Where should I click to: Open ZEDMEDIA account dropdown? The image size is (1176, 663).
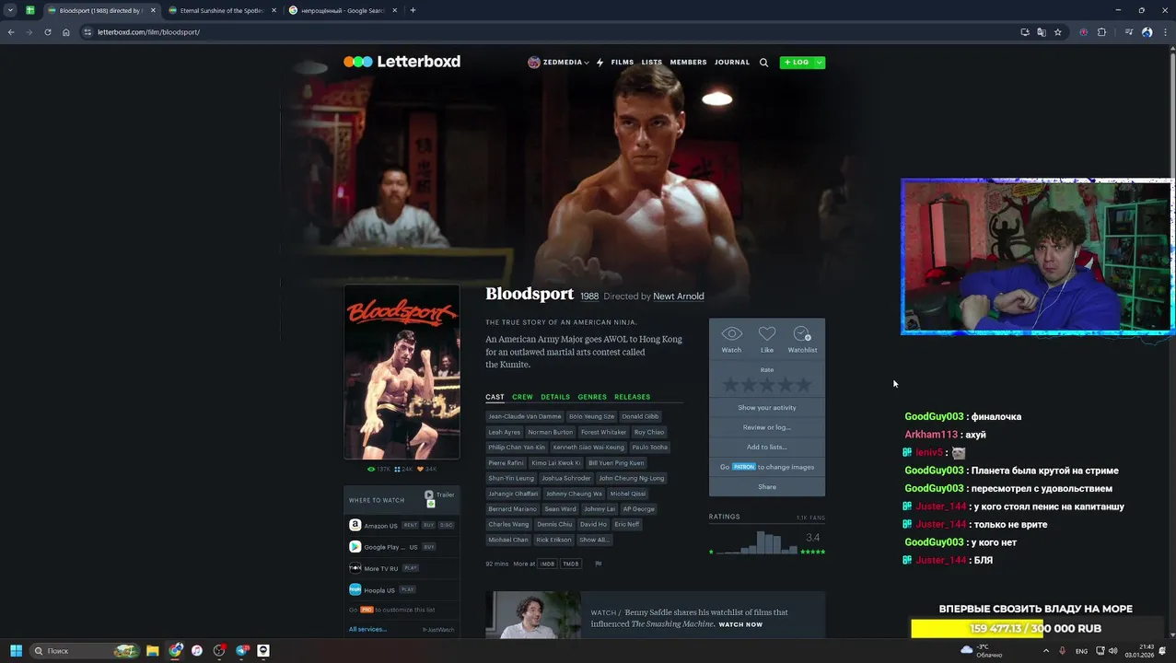pyautogui.click(x=558, y=63)
